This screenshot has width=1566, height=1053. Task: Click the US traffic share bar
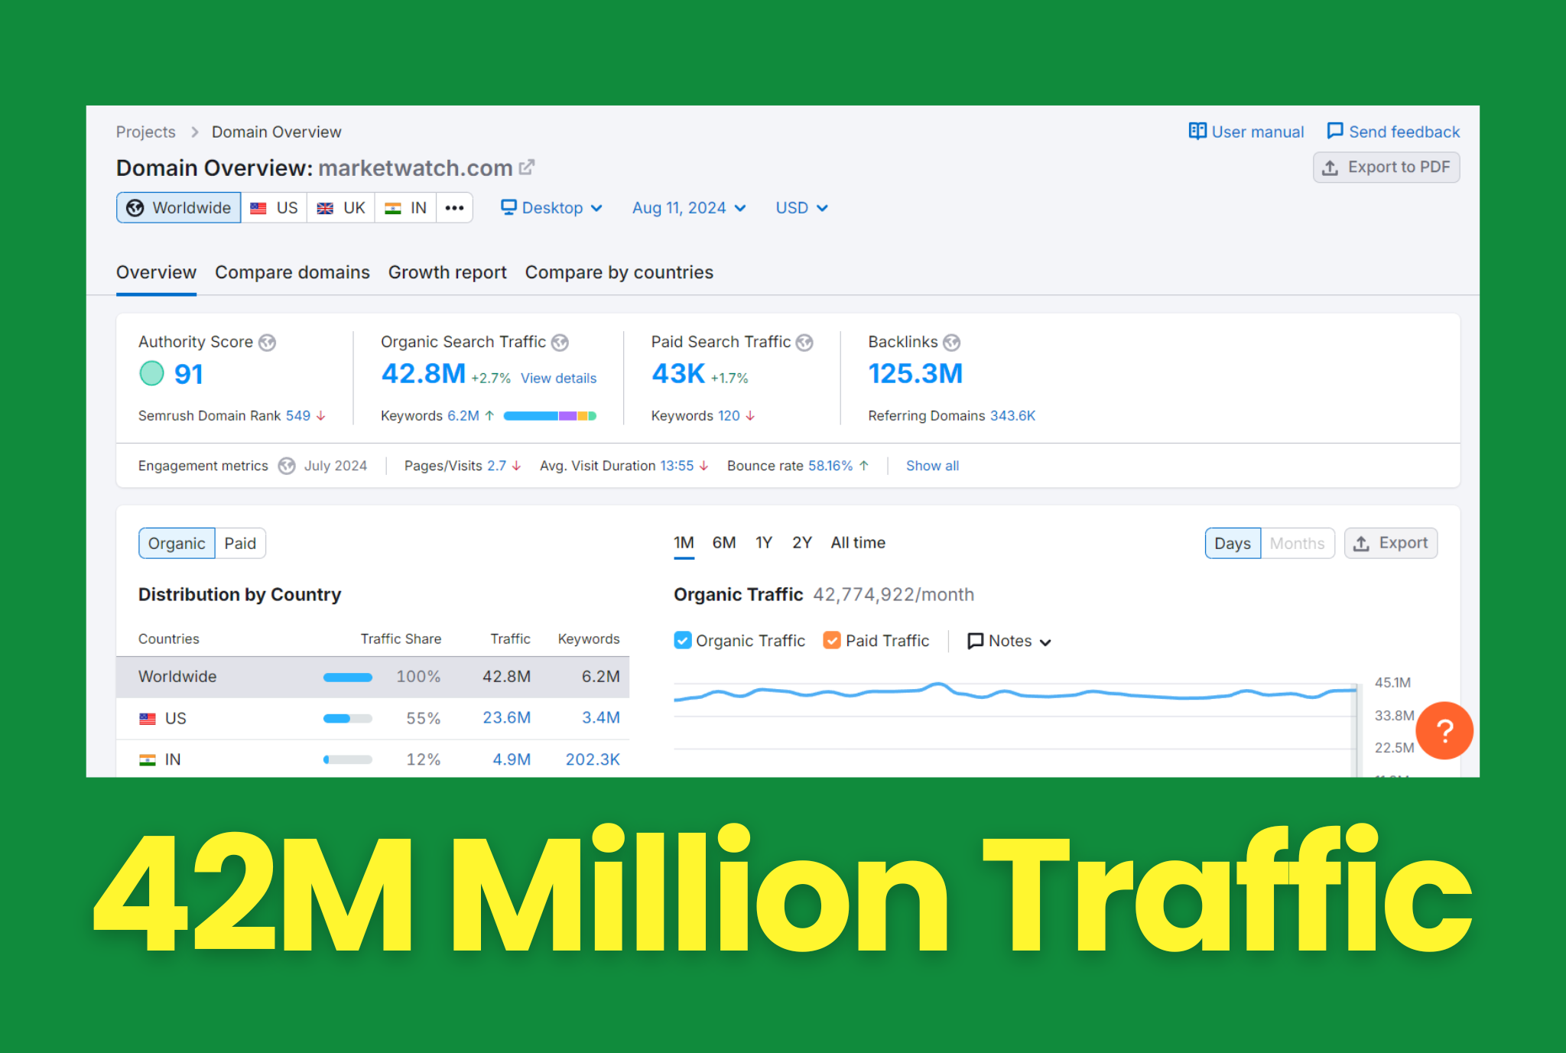(348, 719)
